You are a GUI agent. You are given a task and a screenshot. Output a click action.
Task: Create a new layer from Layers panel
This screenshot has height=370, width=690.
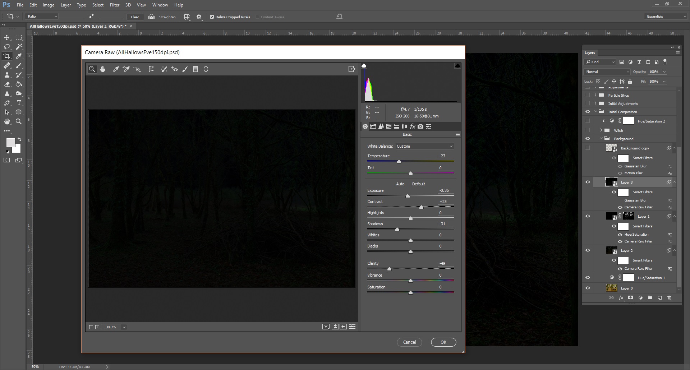[659, 298]
